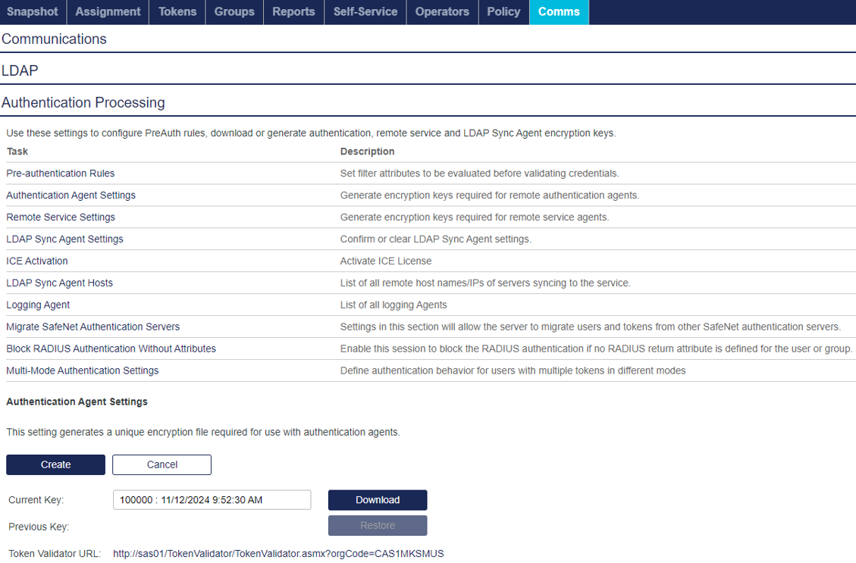
Task: Open LDAP Sync Agent Settings task
Action: tap(65, 239)
